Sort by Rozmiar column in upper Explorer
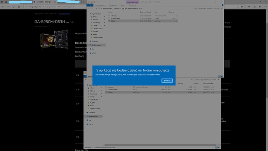Image resolution: width=268 pixels, height=151 pixels. (172, 12)
